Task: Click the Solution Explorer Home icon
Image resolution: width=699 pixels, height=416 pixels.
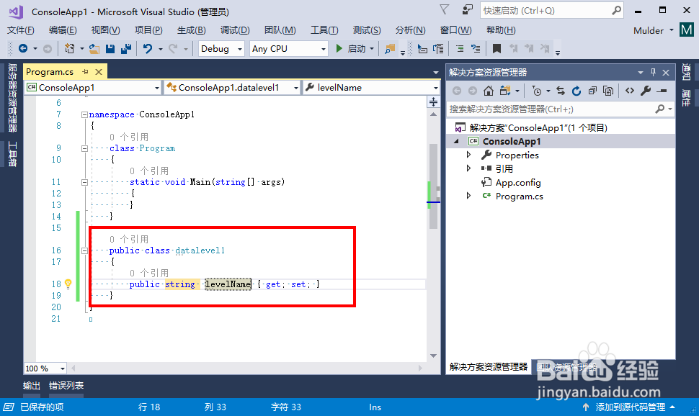Action: pyautogui.click(x=489, y=91)
